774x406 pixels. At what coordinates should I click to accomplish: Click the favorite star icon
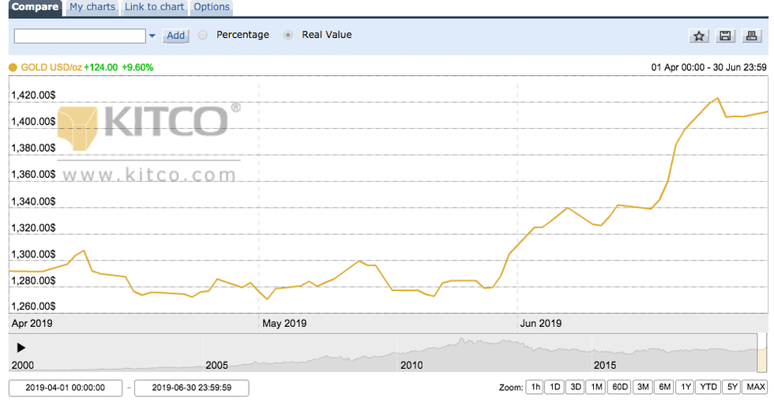(699, 36)
